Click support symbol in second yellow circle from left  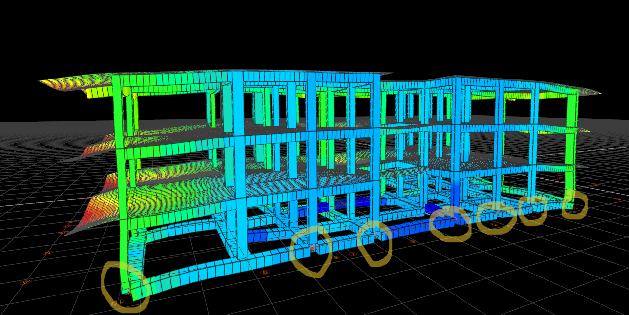point(314,248)
